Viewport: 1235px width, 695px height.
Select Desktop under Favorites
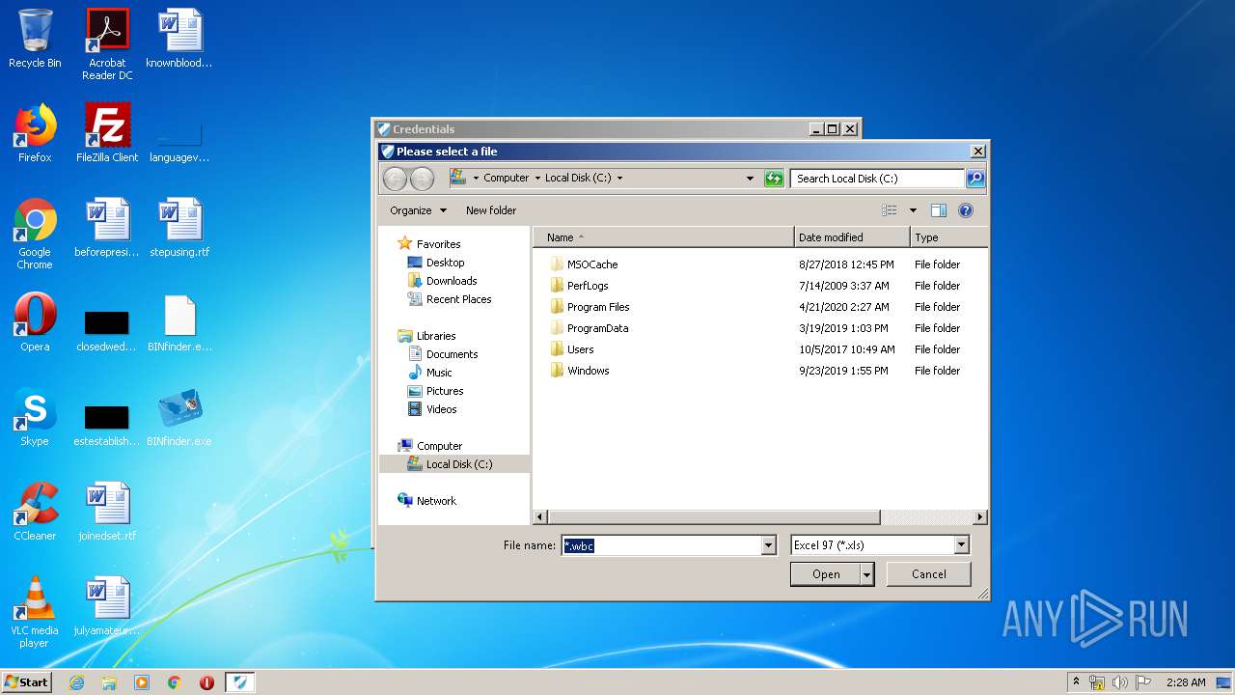[445, 263]
